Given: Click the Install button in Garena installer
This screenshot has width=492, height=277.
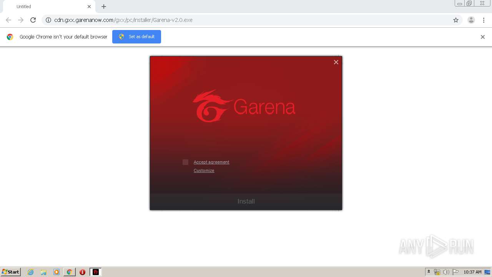Looking at the screenshot, I should click(246, 201).
